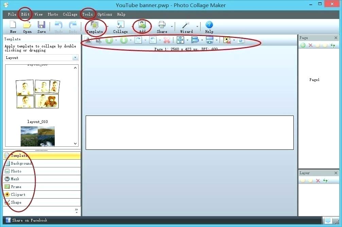This screenshot has height=227, width=342.
Task: Open Help via the blue question mark icon
Action: [x=209, y=25]
